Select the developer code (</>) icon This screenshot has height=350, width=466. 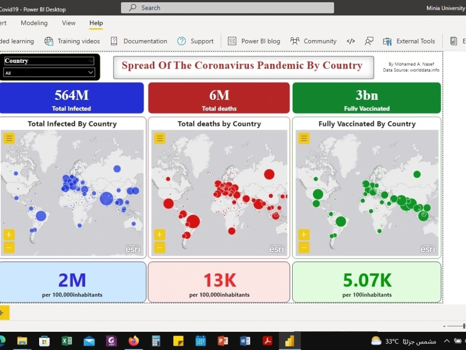(x=351, y=41)
